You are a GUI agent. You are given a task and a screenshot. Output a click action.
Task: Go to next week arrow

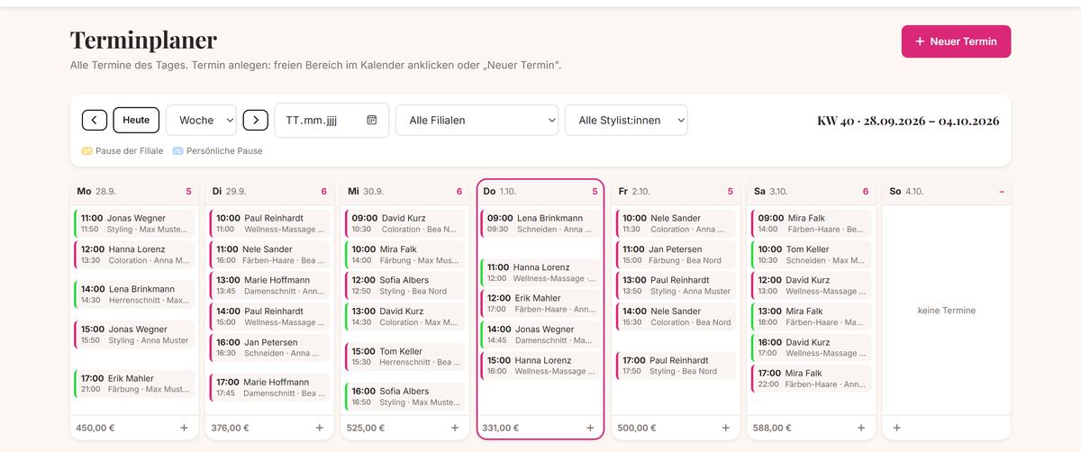(256, 120)
